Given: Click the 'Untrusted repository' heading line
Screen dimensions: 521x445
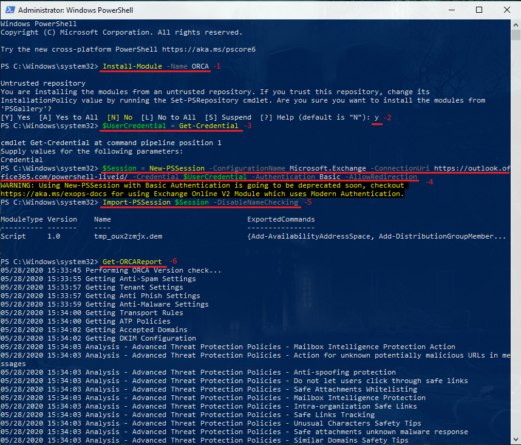Looking at the screenshot, I should tap(43, 83).
